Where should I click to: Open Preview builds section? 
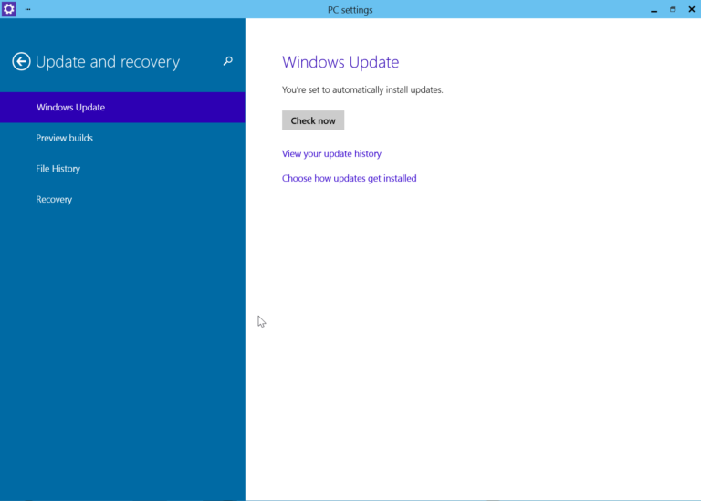122,138
